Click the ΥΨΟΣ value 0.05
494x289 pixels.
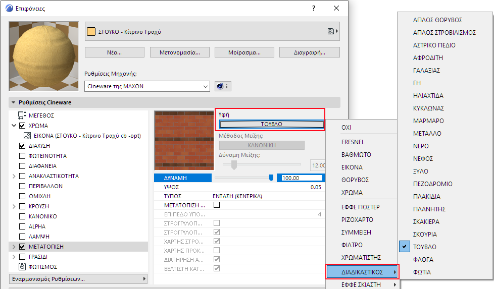pos(316,187)
